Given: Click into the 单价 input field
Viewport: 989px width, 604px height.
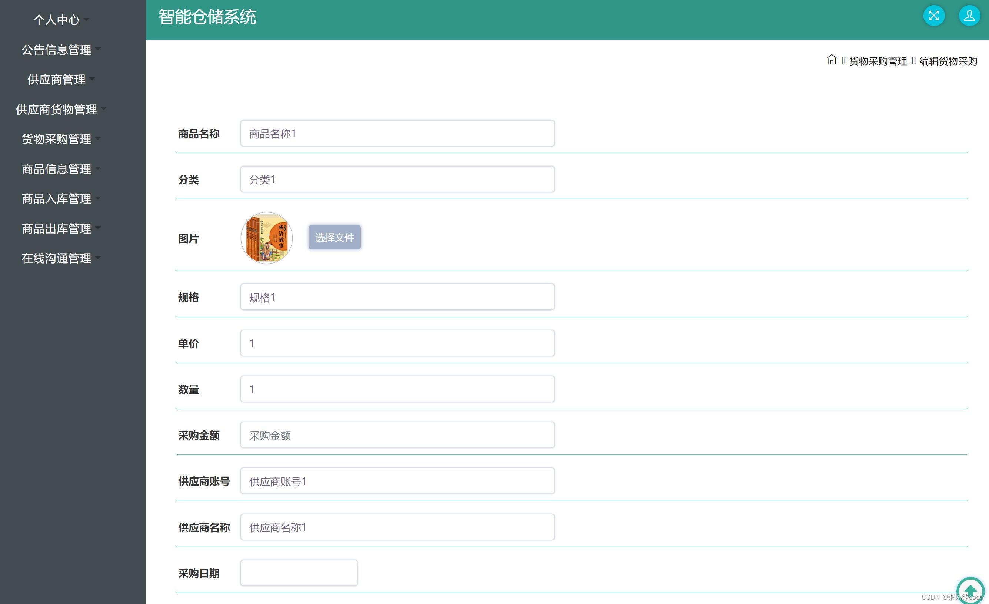Looking at the screenshot, I should [x=397, y=343].
